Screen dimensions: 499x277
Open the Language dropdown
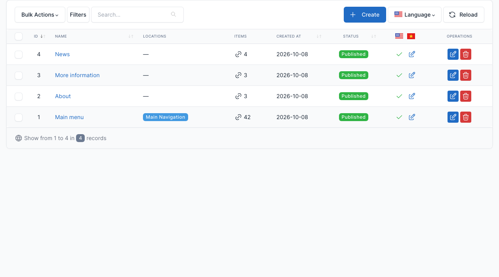(415, 15)
